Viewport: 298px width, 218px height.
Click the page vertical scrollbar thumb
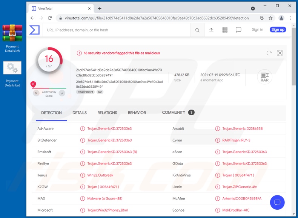(293, 57)
